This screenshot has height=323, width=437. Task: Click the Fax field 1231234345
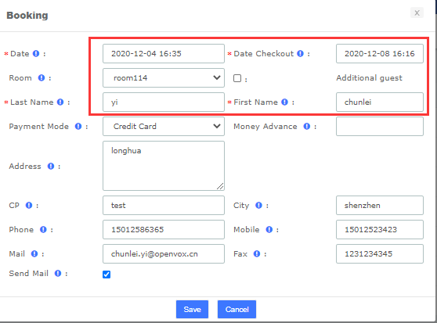click(x=380, y=253)
